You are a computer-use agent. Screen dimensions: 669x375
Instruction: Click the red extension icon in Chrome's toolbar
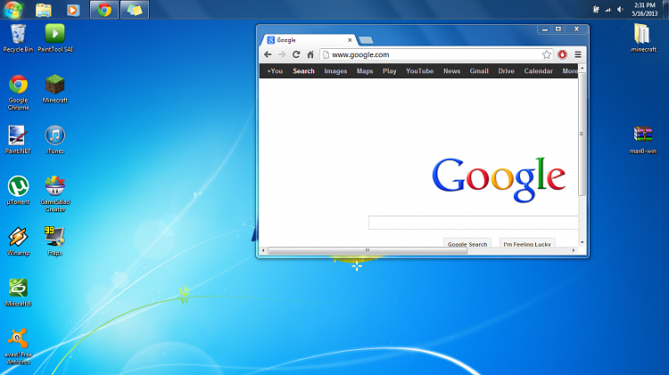(562, 54)
